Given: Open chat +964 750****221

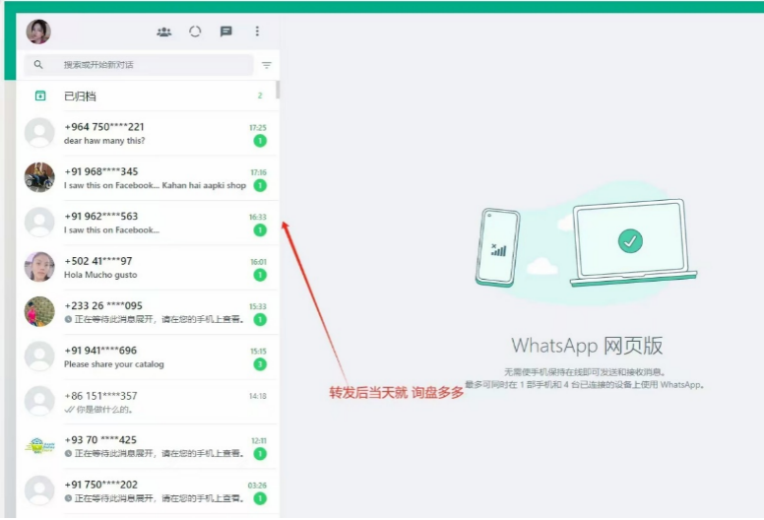Looking at the screenshot, I should coord(148,133).
